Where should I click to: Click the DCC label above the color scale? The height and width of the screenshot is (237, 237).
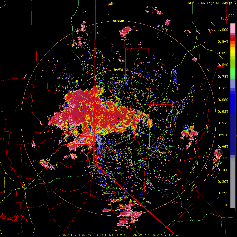[231, 16]
